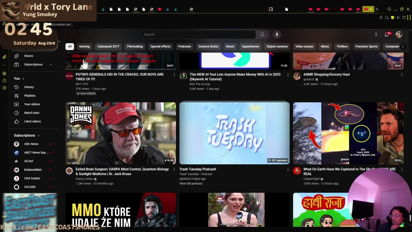Screen dimensions: 412x232
Task: Click the Caspersight channel avatar
Action: (x=297, y=171)
